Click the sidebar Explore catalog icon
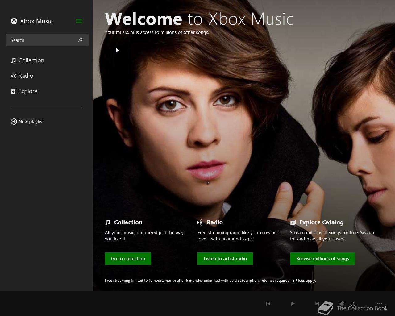 (14, 91)
